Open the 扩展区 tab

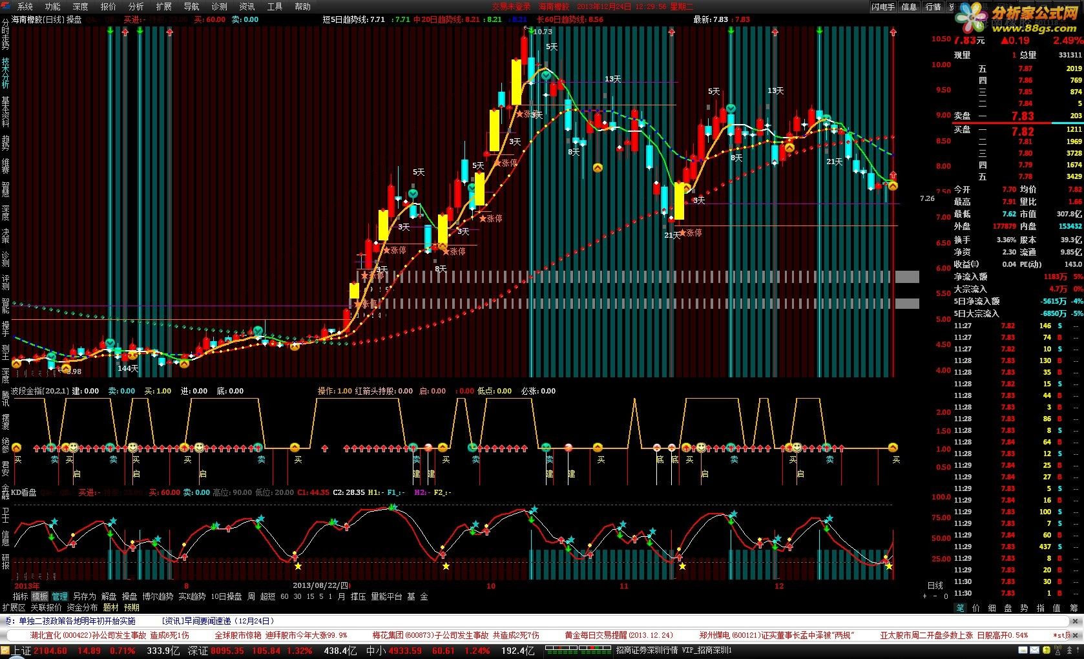[x=14, y=607]
